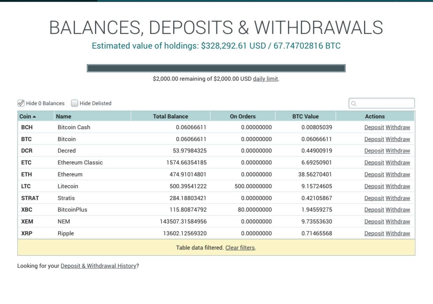The height and width of the screenshot is (304, 433).
Task: Click the Ethereum Classic name cell
Action: pos(80,162)
